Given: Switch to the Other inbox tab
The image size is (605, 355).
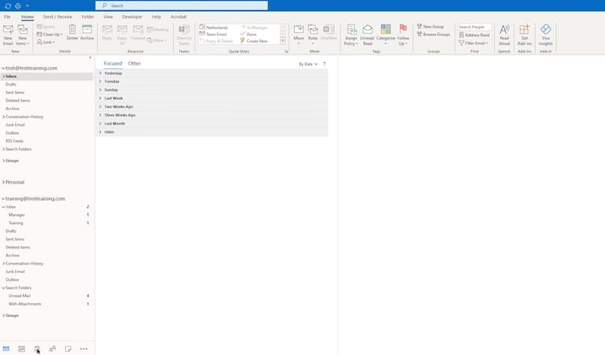Looking at the screenshot, I should (x=134, y=63).
